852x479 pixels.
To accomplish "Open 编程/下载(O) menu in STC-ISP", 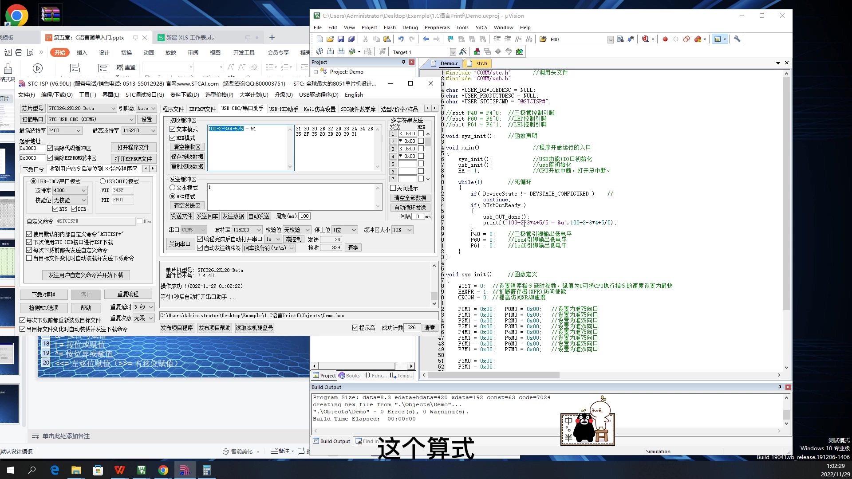I will tap(57, 95).
